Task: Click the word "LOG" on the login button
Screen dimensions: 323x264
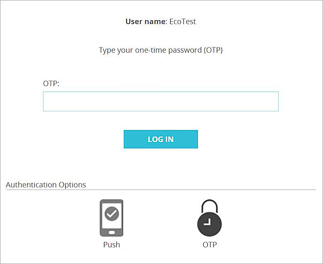Action: tap(155, 139)
